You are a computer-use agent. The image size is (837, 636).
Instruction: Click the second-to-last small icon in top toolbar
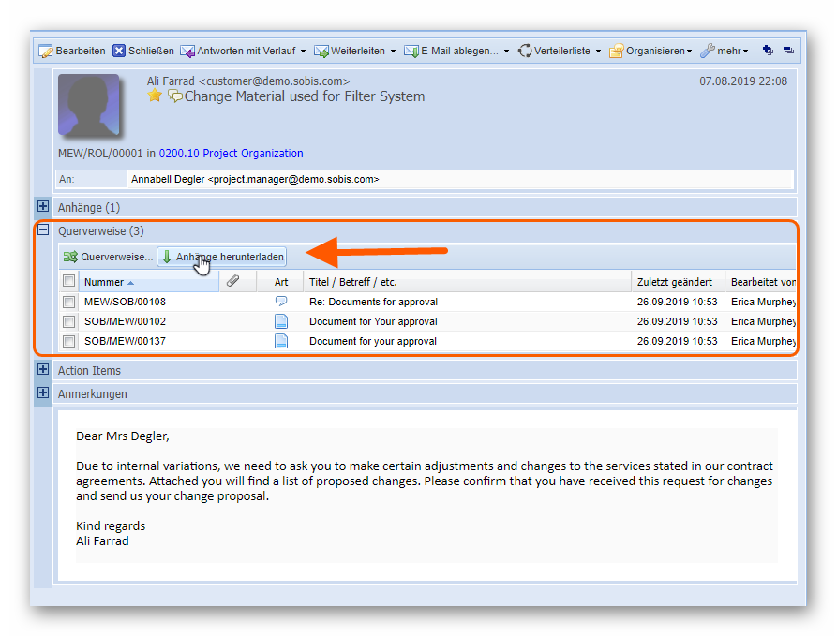(768, 51)
